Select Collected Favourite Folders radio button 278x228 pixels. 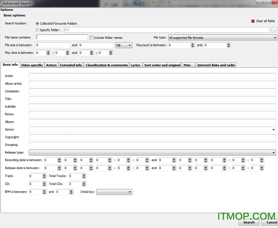coord(37,24)
